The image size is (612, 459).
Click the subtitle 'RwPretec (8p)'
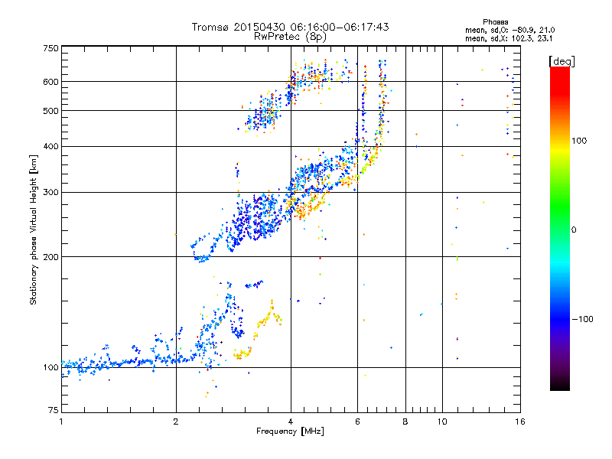(x=291, y=37)
